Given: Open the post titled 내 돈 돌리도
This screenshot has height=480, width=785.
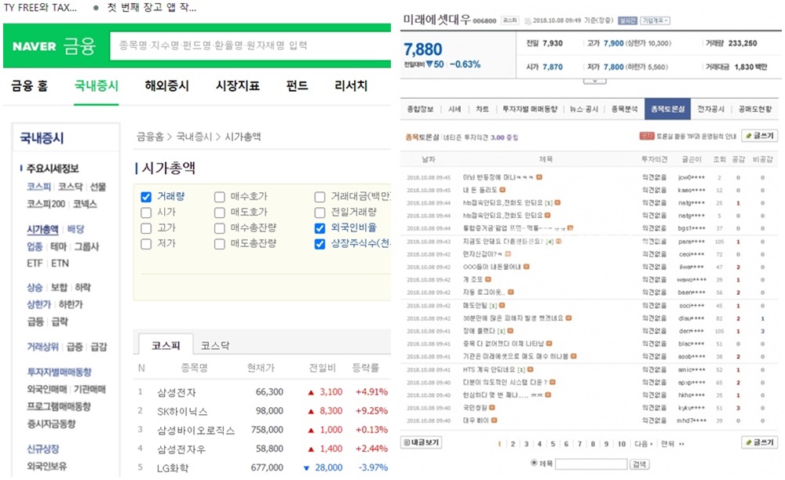Looking at the screenshot, I should (x=480, y=190).
